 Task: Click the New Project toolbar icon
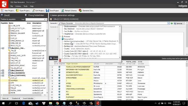pyautogui.click(x=2, y=11)
